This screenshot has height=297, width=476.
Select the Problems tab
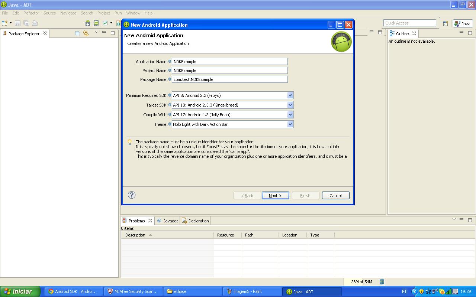click(x=136, y=221)
